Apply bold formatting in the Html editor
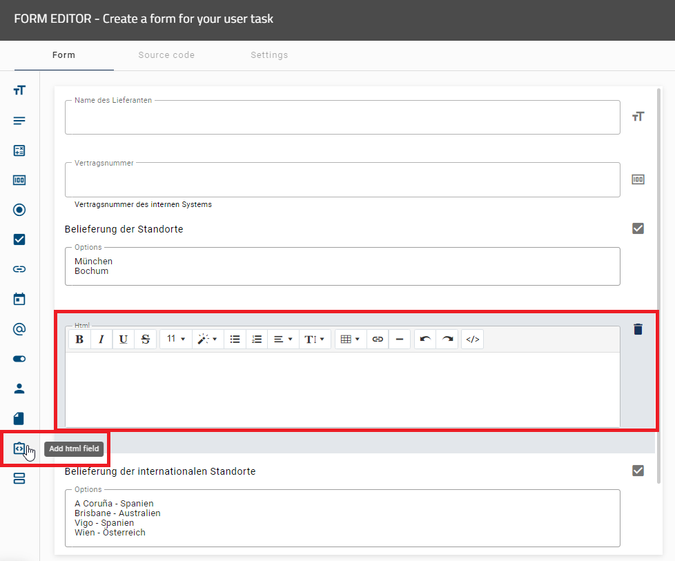 tap(79, 339)
